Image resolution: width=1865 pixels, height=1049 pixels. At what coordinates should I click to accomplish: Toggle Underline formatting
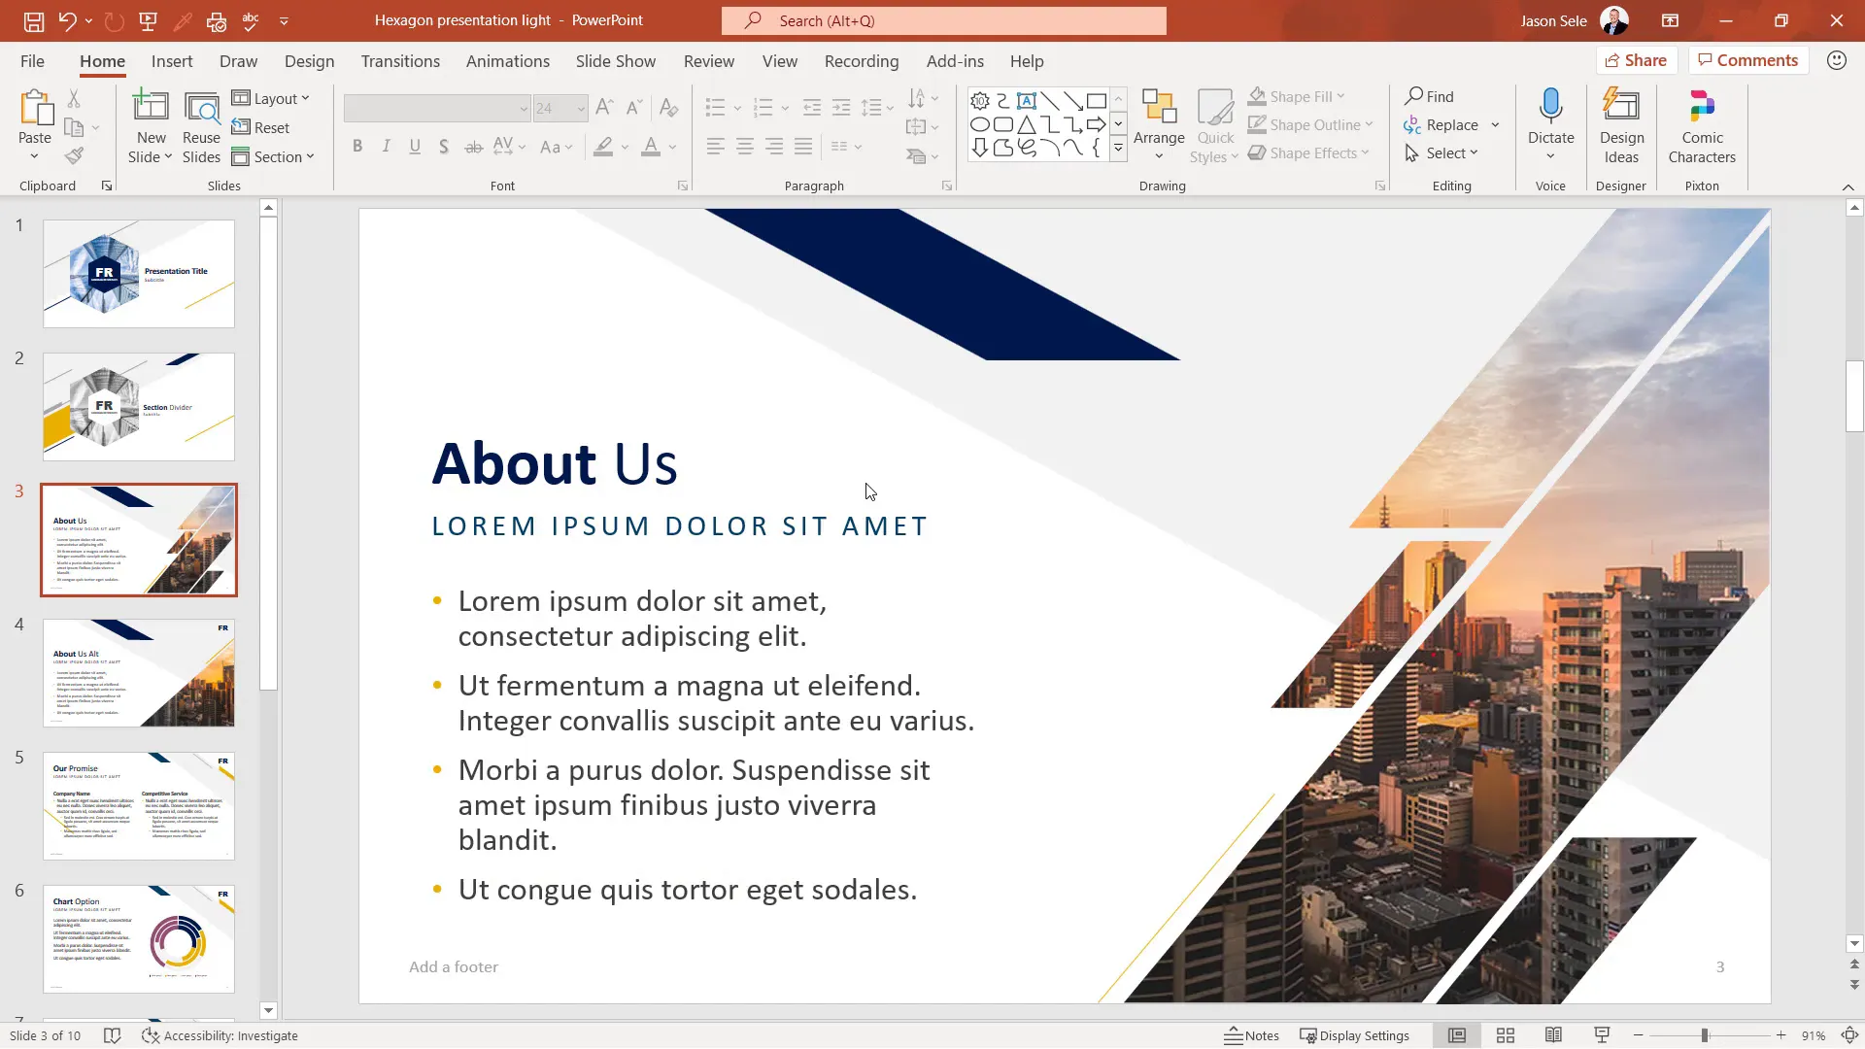(x=415, y=147)
